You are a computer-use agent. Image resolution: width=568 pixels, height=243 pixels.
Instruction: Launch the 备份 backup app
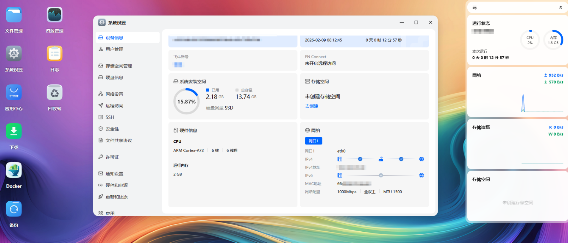[x=14, y=209]
